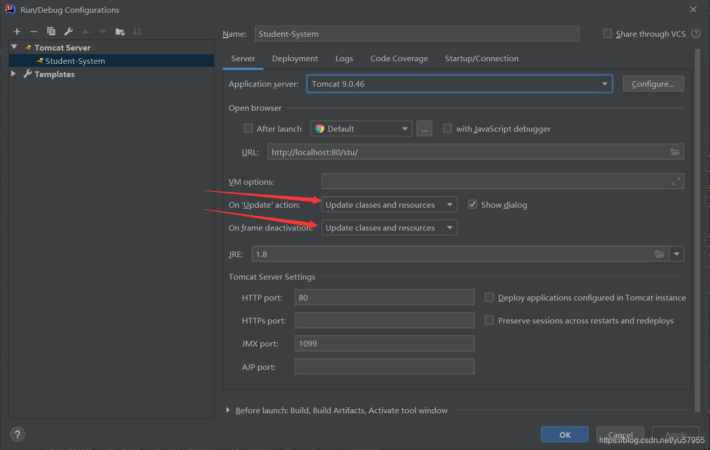Enable Share through VCS checkbox

coord(607,34)
